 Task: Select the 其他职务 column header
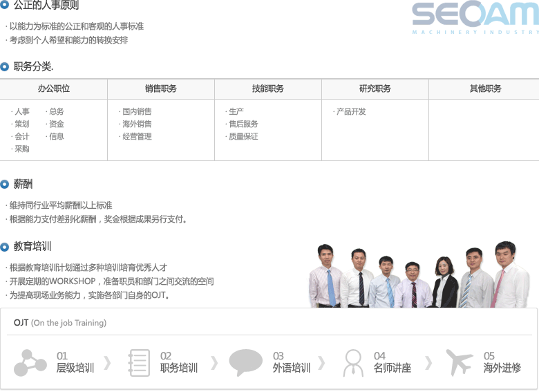[485, 88]
